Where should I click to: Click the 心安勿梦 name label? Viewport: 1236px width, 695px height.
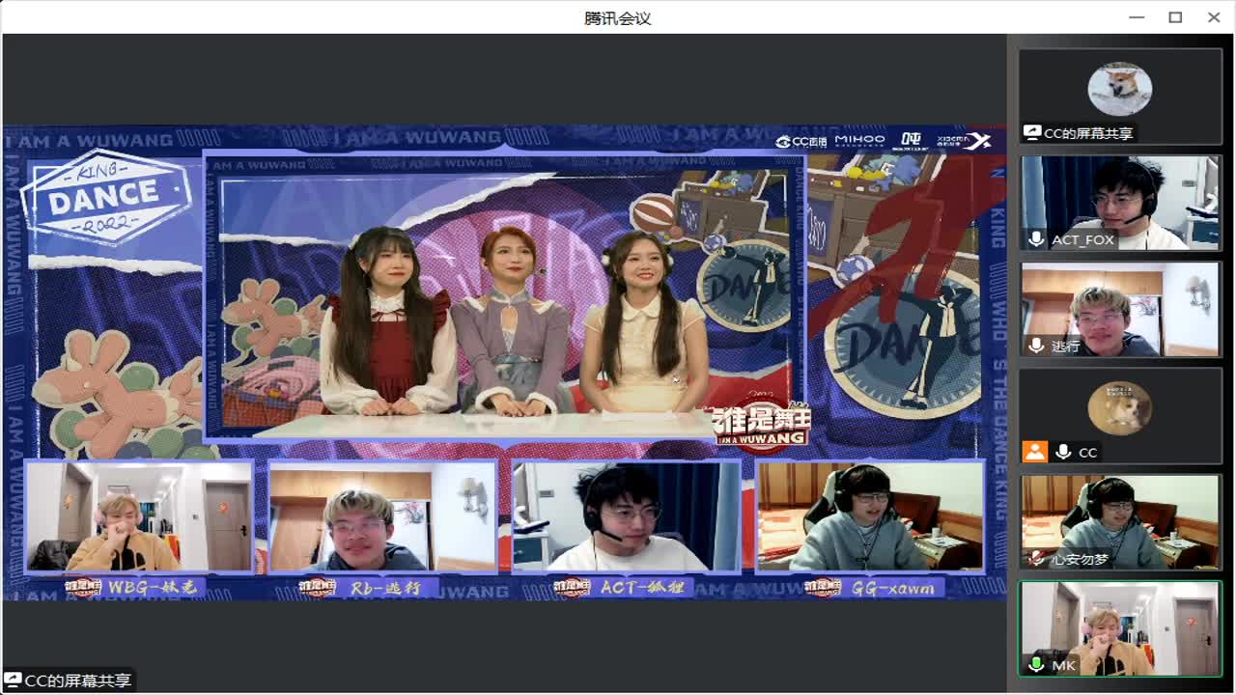(x=1080, y=559)
